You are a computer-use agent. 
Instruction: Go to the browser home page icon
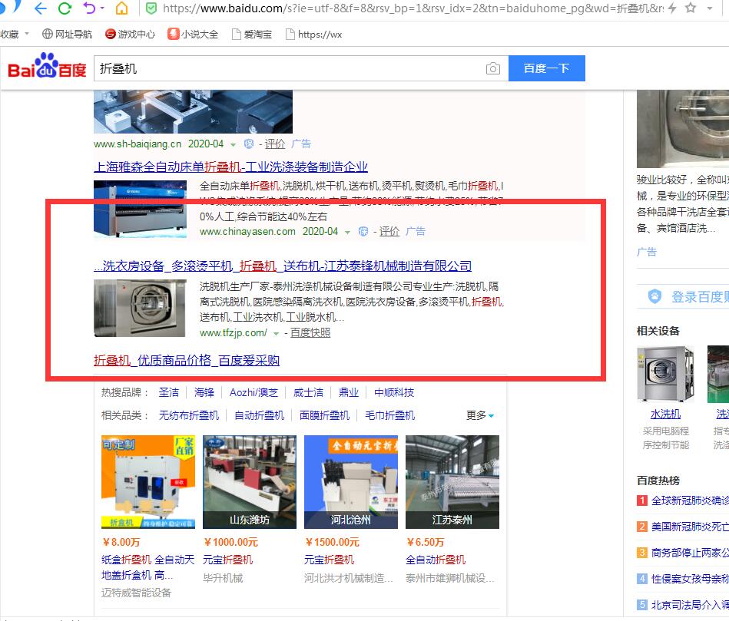(x=121, y=8)
